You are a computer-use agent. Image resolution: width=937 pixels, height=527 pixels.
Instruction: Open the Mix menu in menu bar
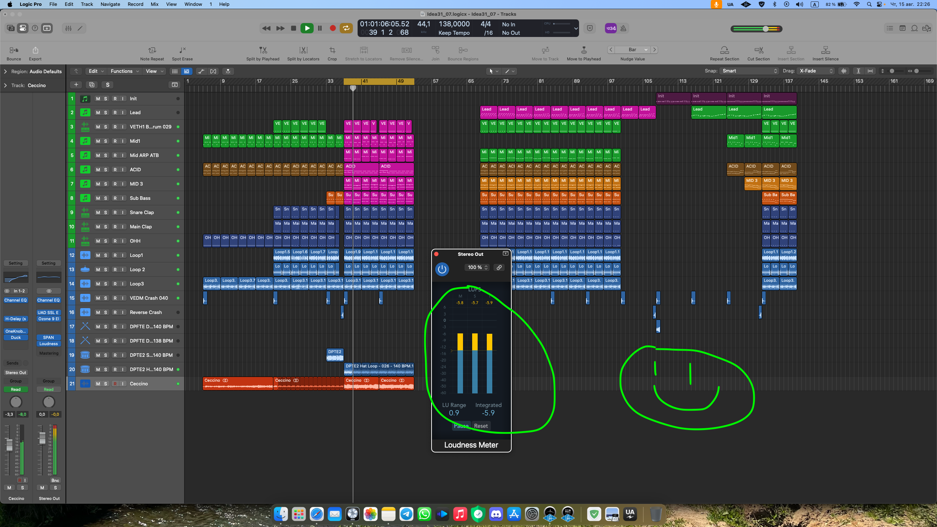pyautogui.click(x=154, y=4)
